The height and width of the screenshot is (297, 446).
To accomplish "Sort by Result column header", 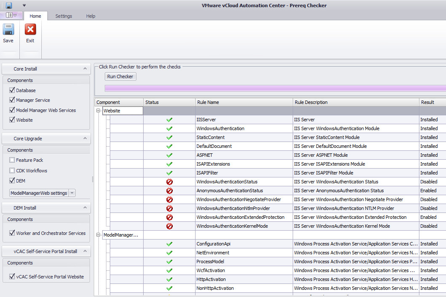I will click(x=432, y=102).
